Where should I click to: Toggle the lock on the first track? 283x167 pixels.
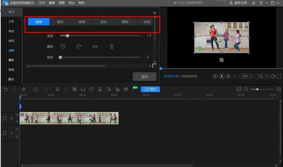coord(12,118)
